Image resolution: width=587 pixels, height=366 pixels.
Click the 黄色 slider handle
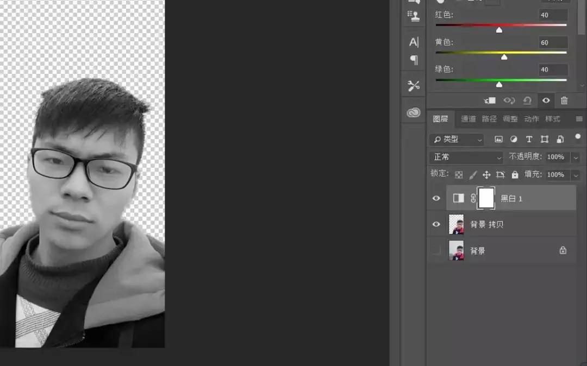click(x=504, y=57)
